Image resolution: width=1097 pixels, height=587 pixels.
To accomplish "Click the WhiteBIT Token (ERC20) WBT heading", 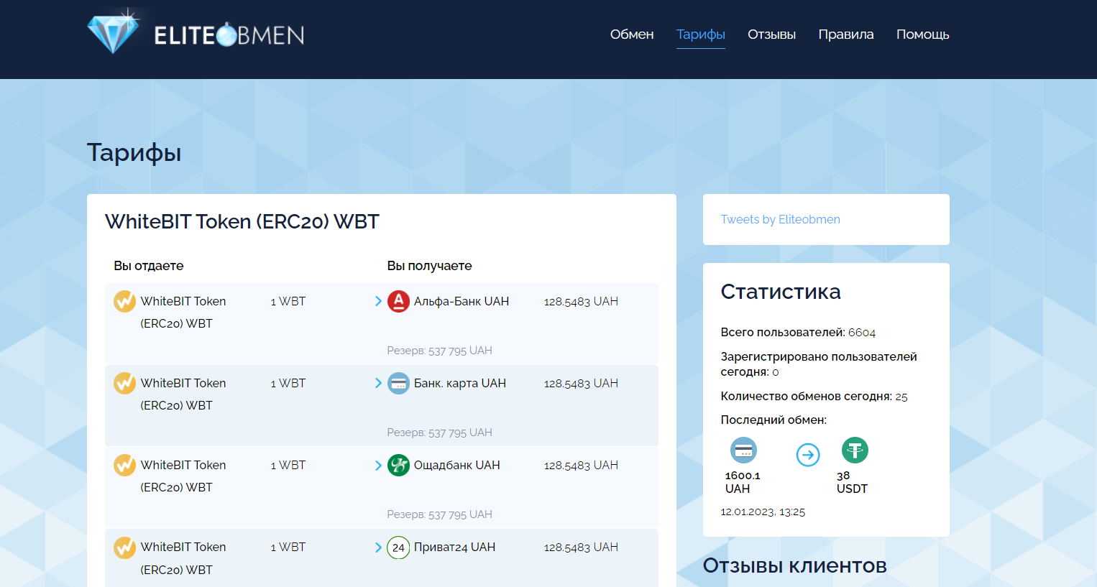I will click(x=242, y=221).
